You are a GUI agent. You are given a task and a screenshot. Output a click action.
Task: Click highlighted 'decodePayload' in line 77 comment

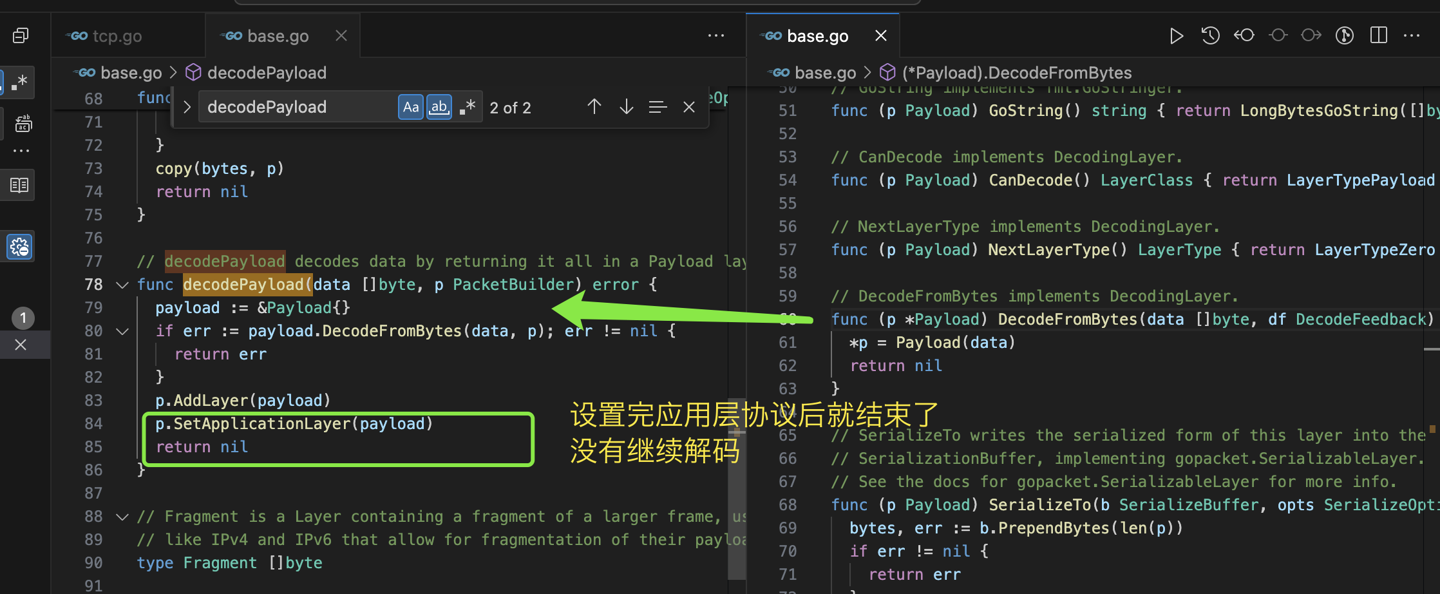(225, 262)
